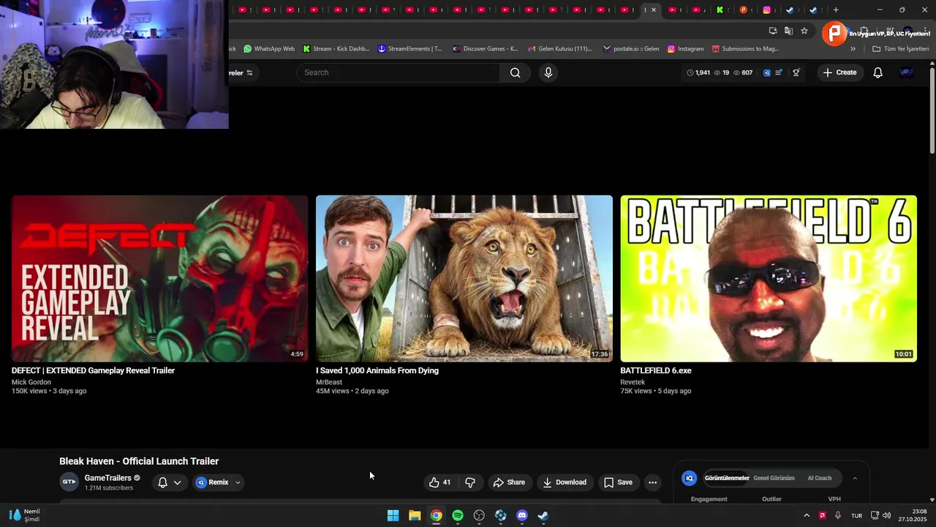Viewport: 936px width, 527px height.
Task: Show hidden system tray icons
Action: click(807, 515)
